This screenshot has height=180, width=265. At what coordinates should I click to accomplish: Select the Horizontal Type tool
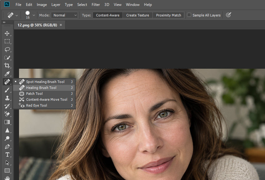click(x=7, y=155)
